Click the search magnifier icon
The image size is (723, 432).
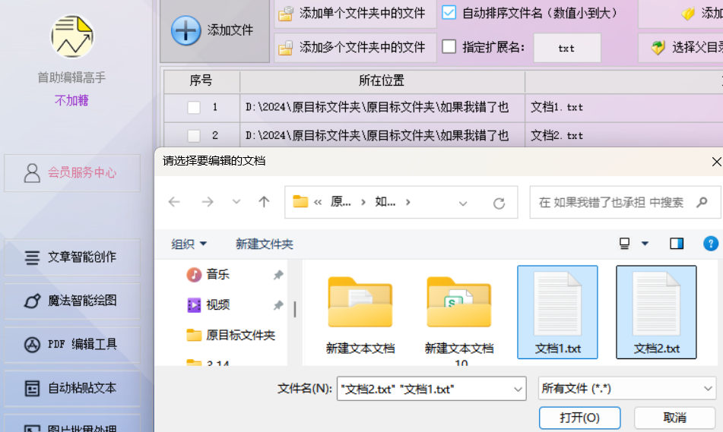point(702,202)
